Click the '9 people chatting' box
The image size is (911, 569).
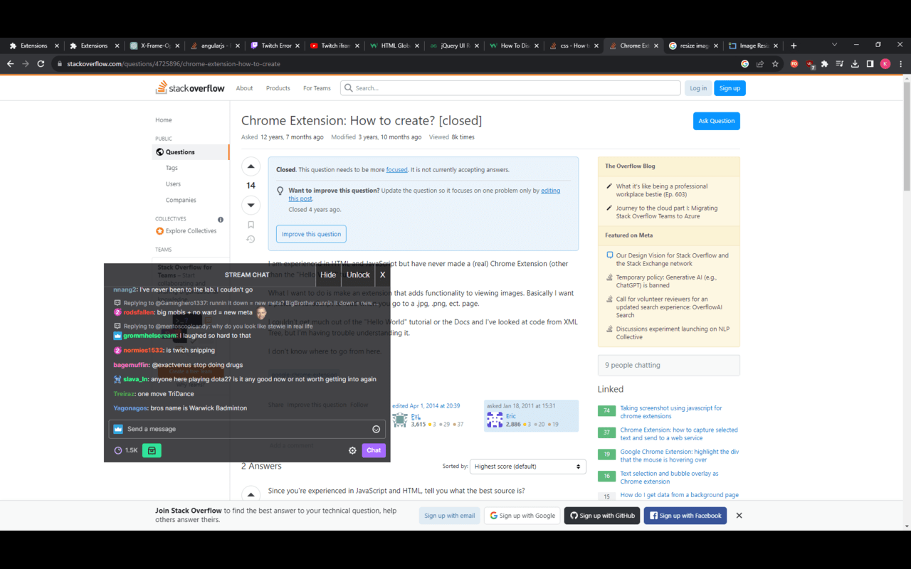(x=669, y=366)
